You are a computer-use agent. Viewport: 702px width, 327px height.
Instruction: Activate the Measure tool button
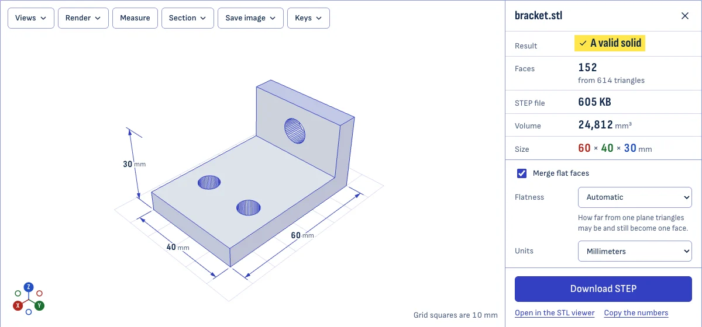pyautogui.click(x=135, y=18)
